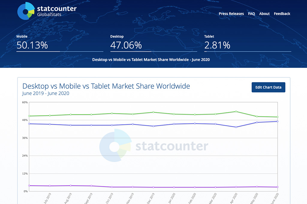This screenshot has height=204, width=307.
Task: Click the chart title Desktop vs Mobile vs Tablet
Action: [x=106, y=86]
